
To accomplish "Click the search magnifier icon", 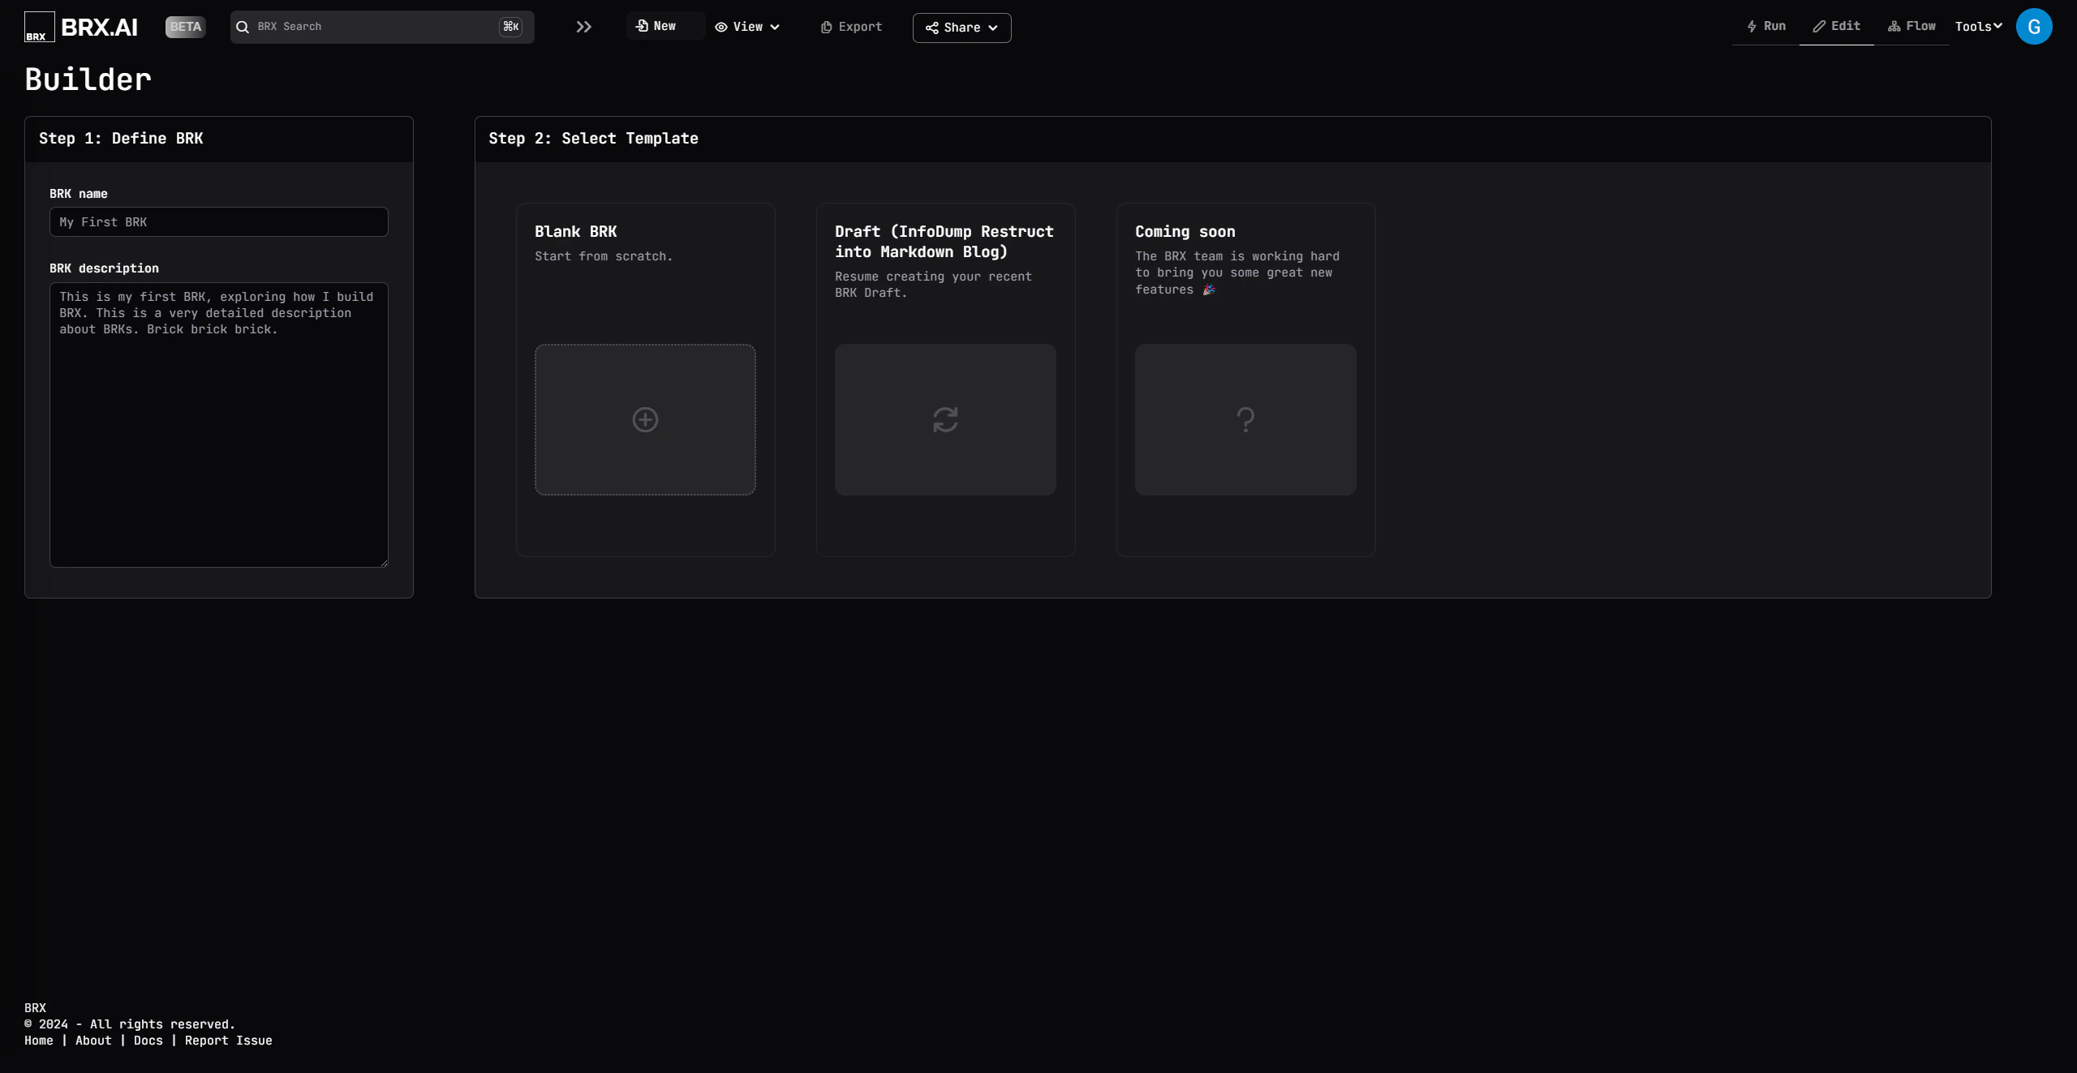I will (x=243, y=27).
